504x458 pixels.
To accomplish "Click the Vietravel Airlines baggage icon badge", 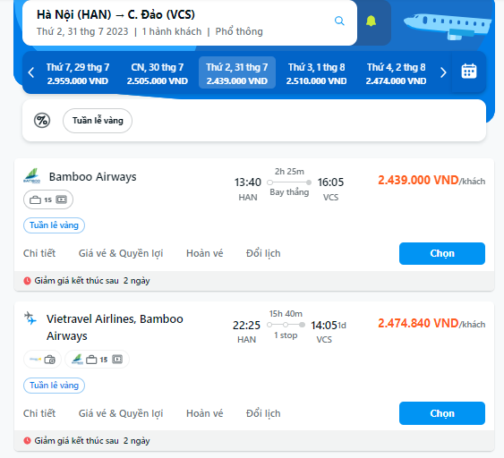I will click(42, 360).
